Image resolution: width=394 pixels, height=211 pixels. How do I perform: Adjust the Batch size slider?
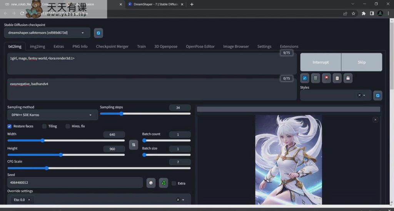coord(166,155)
